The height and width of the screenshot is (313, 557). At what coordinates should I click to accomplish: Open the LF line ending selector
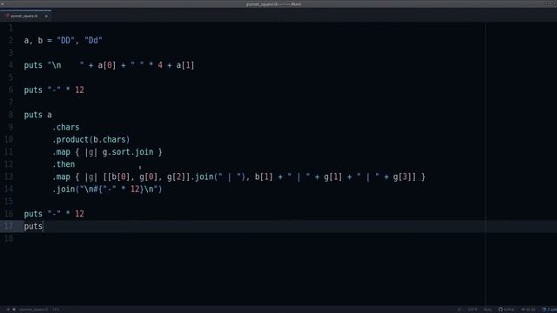(459, 310)
